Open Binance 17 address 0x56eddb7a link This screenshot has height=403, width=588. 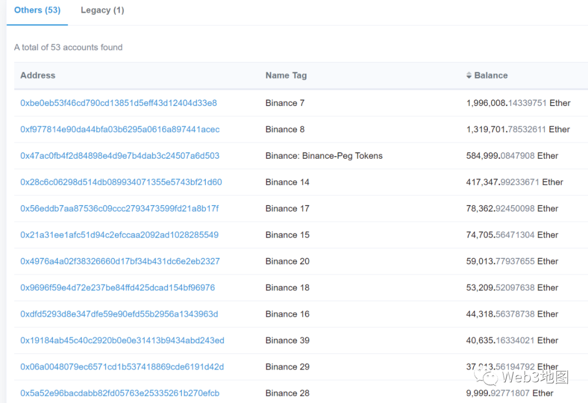pos(119,208)
